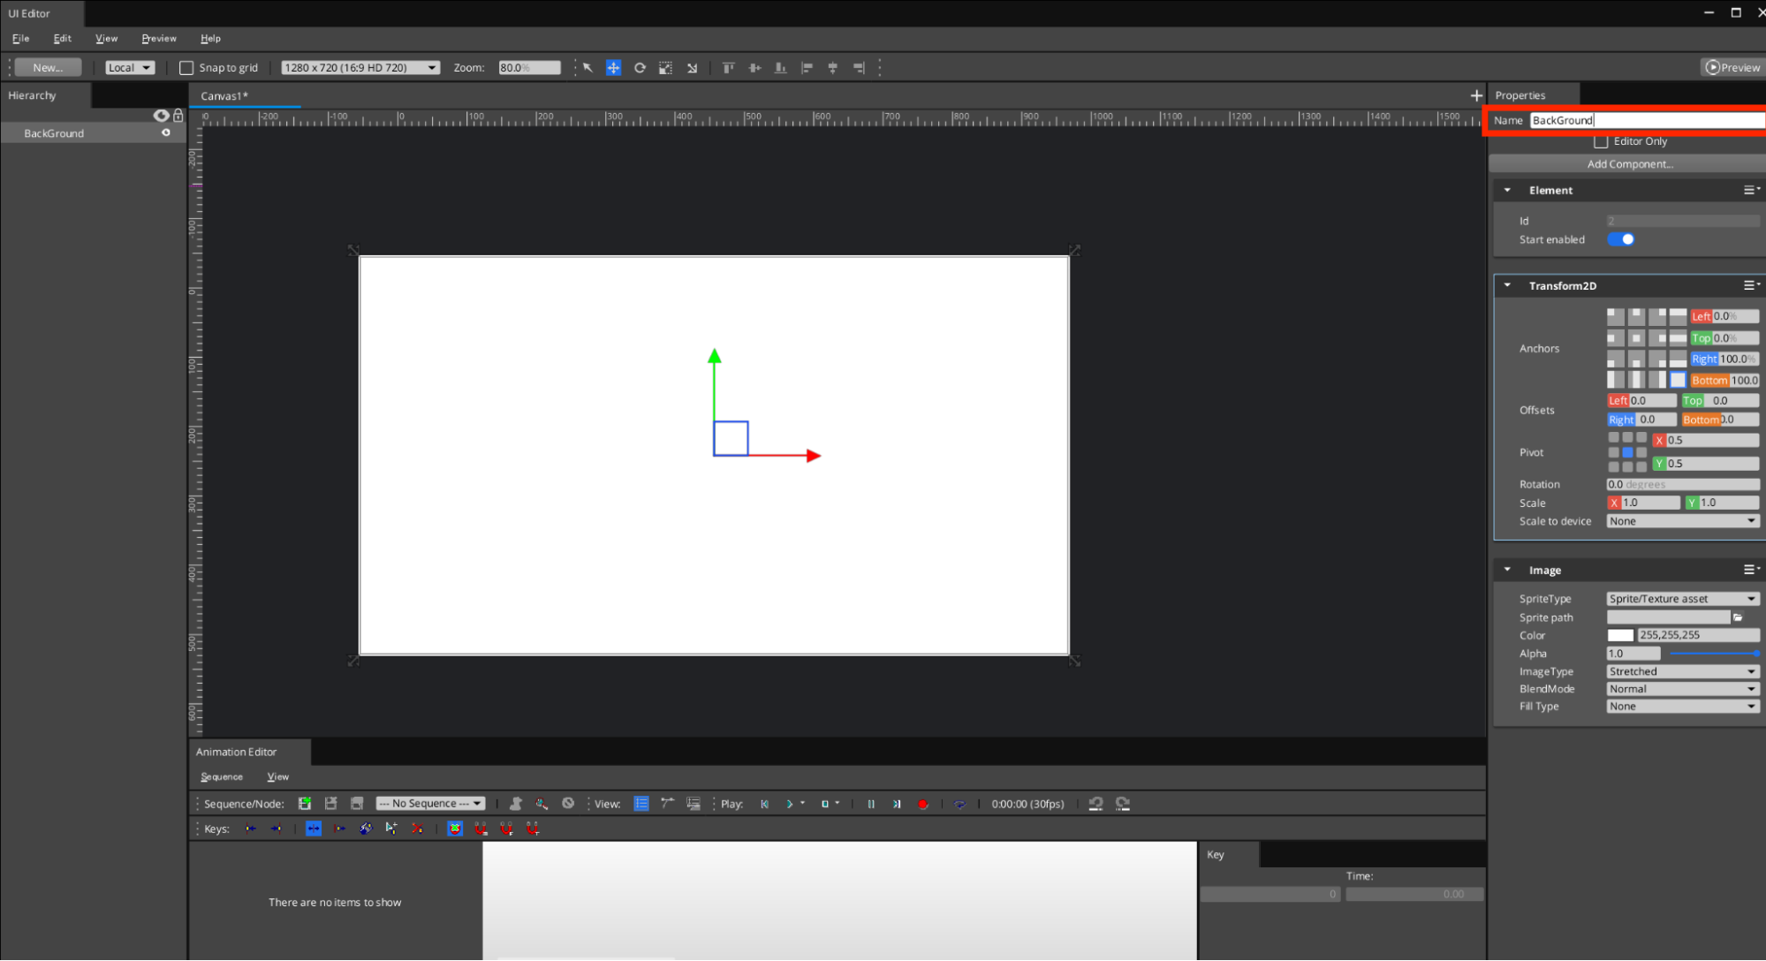Open the Scale to device dropdown
1766x961 pixels.
click(1683, 521)
